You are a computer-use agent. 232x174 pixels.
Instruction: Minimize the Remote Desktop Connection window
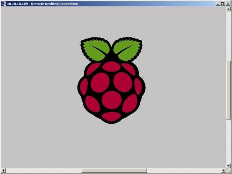point(217,4)
